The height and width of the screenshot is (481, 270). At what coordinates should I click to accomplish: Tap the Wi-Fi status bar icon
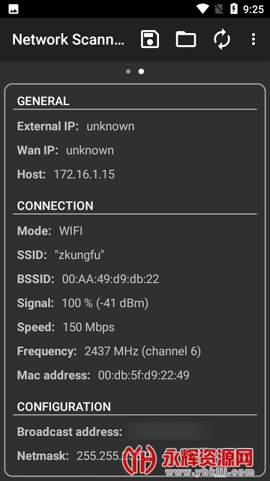click(x=203, y=9)
